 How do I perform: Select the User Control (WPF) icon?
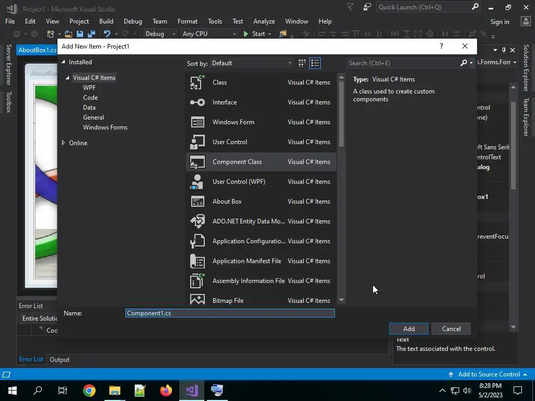coord(197,181)
